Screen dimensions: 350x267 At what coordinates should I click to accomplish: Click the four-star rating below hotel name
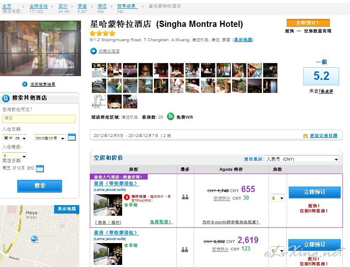[103, 34]
